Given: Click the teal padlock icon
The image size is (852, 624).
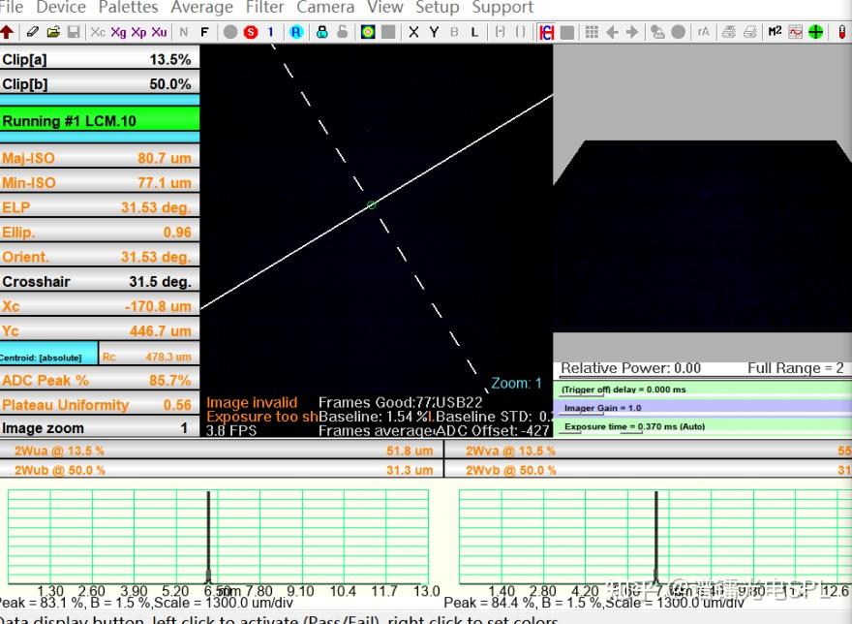Looking at the screenshot, I should (321, 32).
